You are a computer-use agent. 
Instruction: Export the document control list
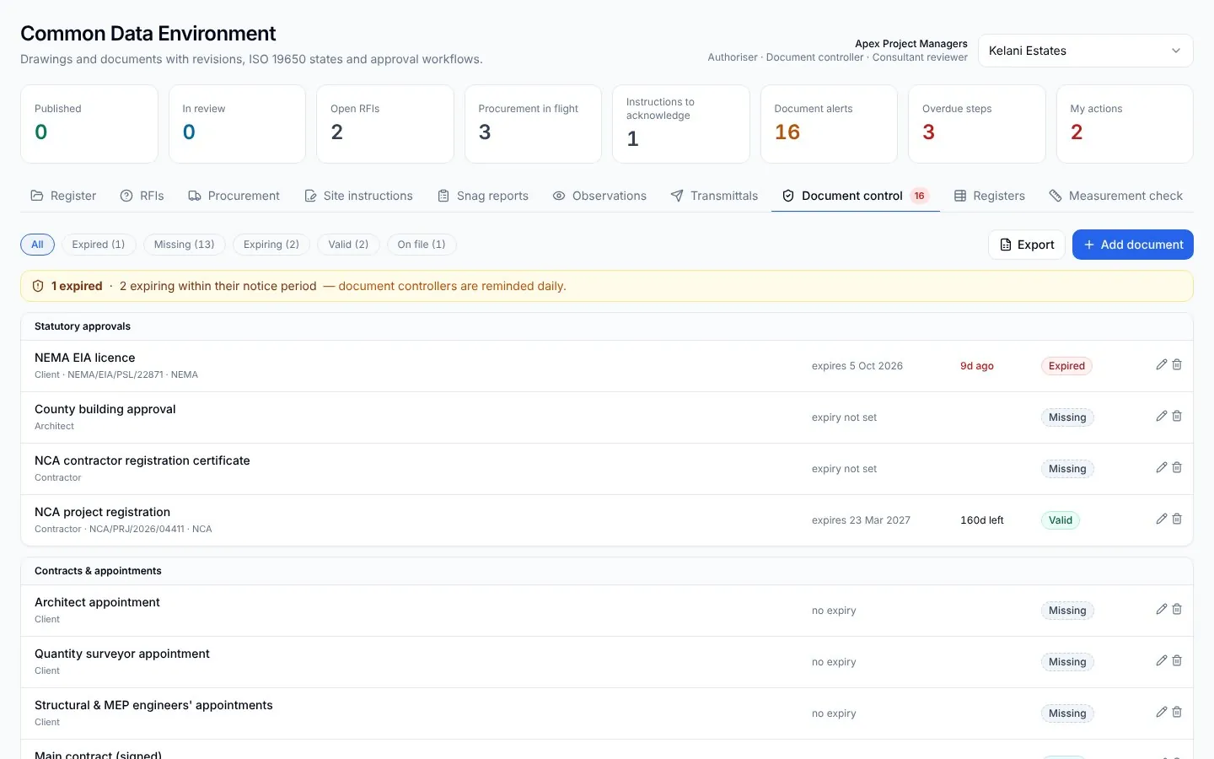tap(1027, 245)
